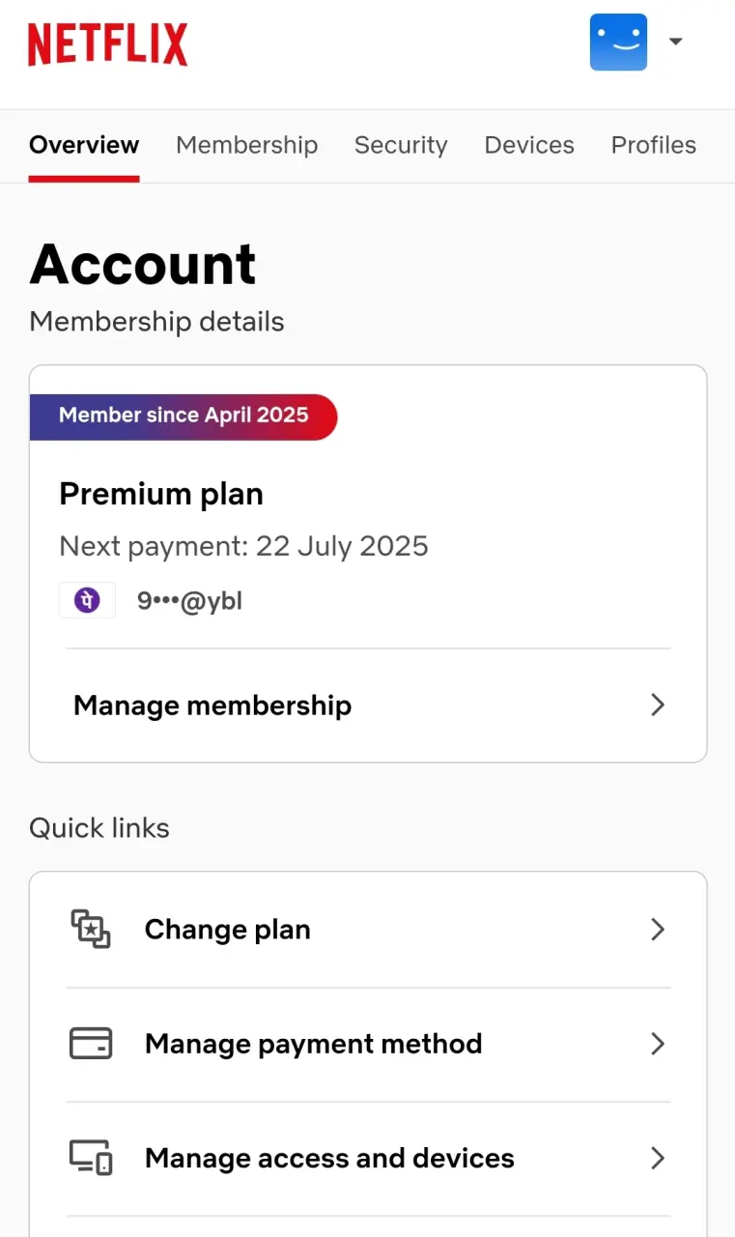Click the chevron beside Manage membership
Image resolution: width=735 pixels, height=1237 pixels.
(x=658, y=705)
